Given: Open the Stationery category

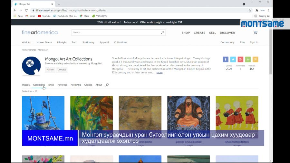Looking at the screenshot, I should tap(88, 42).
